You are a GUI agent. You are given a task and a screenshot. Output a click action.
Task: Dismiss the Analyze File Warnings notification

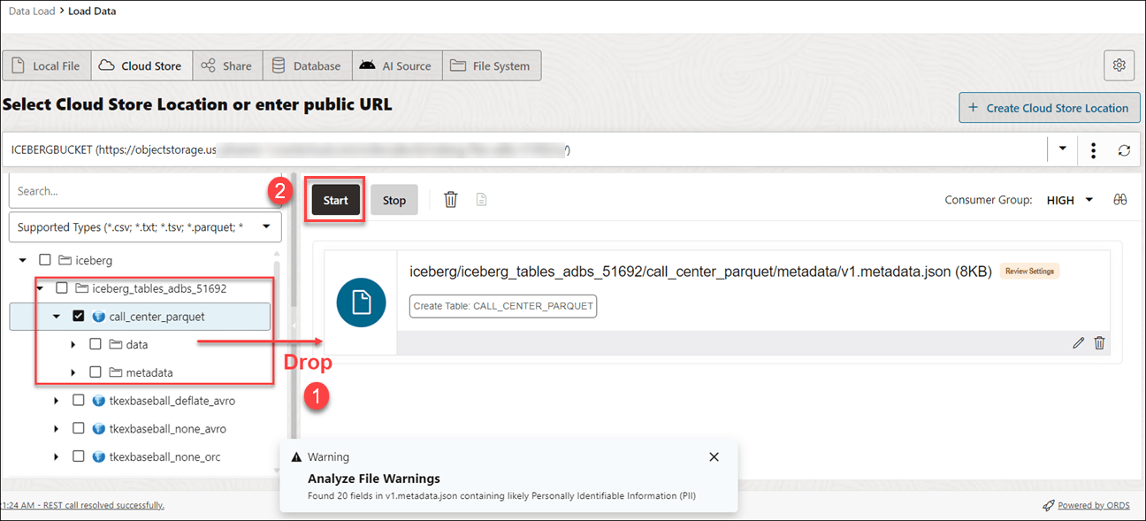point(714,457)
